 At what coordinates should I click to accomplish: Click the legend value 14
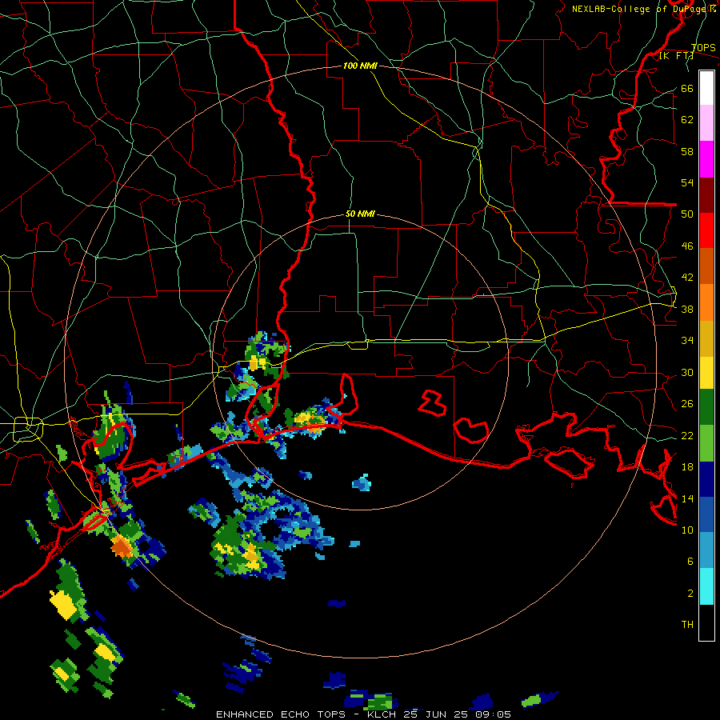pyautogui.click(x=687, y=498)
